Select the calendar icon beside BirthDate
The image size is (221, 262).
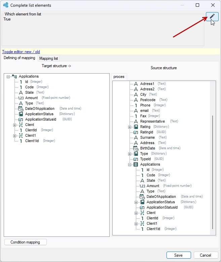(x=136, y=148)
